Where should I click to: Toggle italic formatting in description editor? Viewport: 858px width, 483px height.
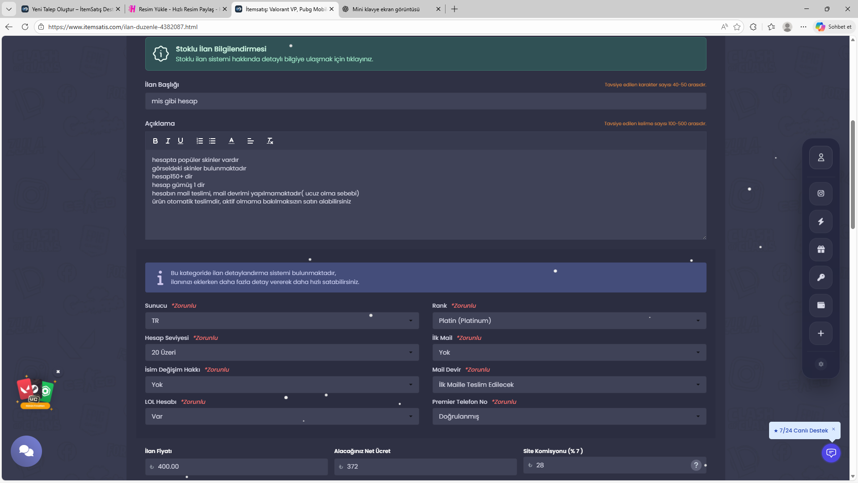tap(168, 141)
